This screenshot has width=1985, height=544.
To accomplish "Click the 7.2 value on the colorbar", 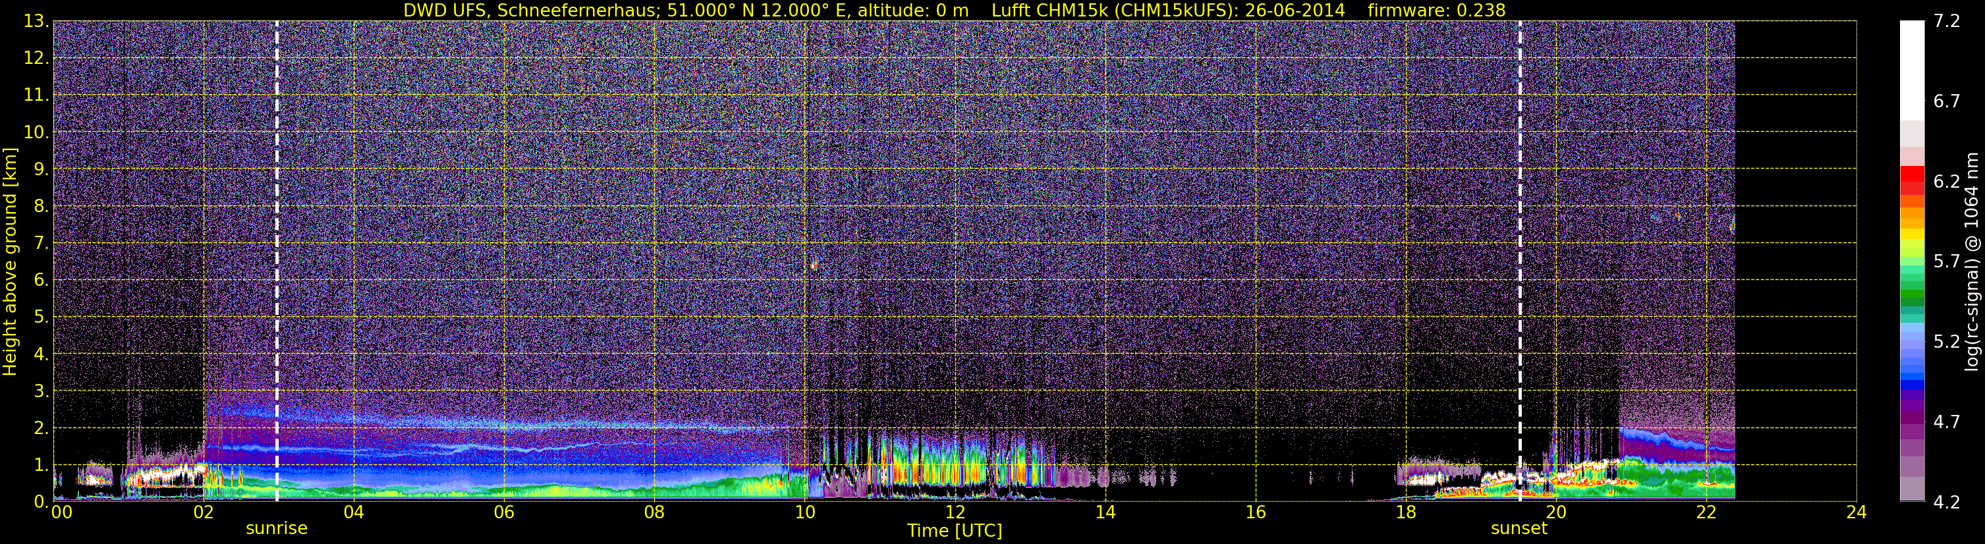I will coord(1947,22).
